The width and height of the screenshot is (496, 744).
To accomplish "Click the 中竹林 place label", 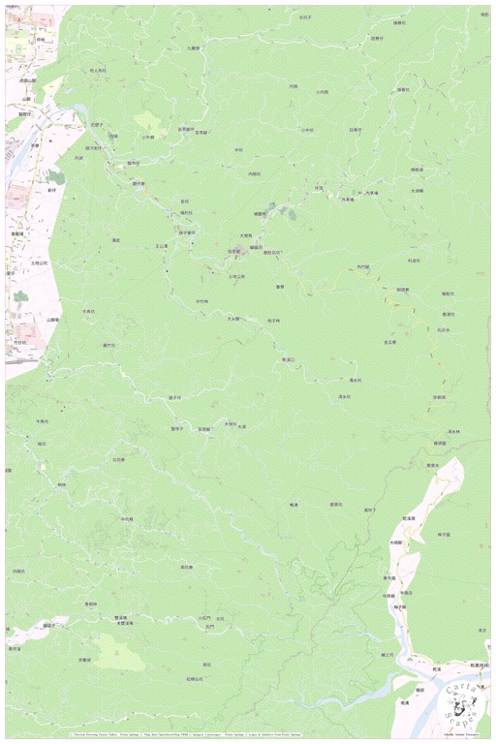I will coord(201,302).
